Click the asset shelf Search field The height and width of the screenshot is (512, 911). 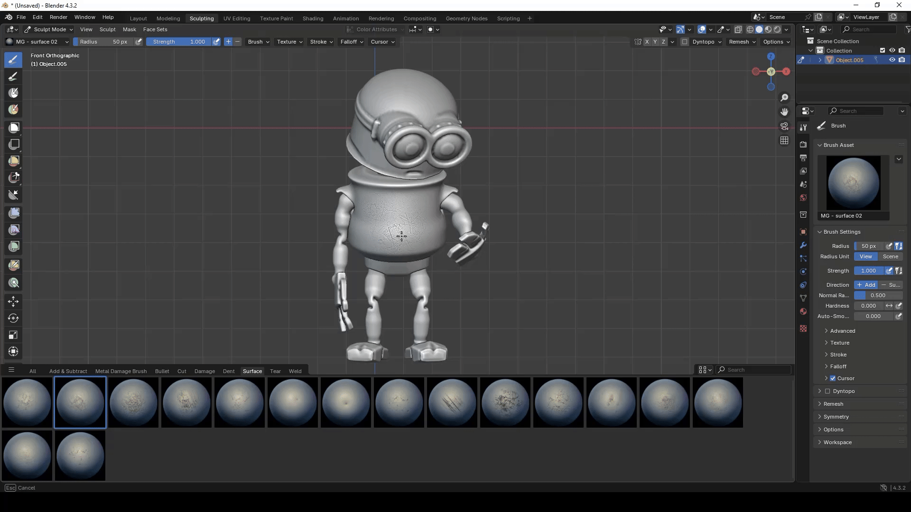point(753,370)
